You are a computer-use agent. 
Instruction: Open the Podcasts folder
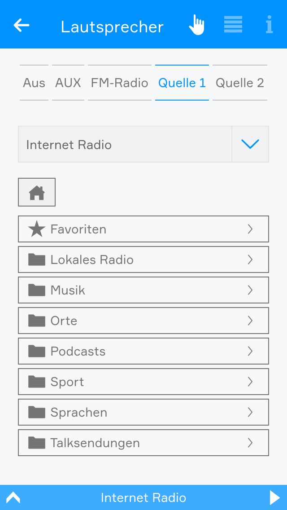(143, 351)
